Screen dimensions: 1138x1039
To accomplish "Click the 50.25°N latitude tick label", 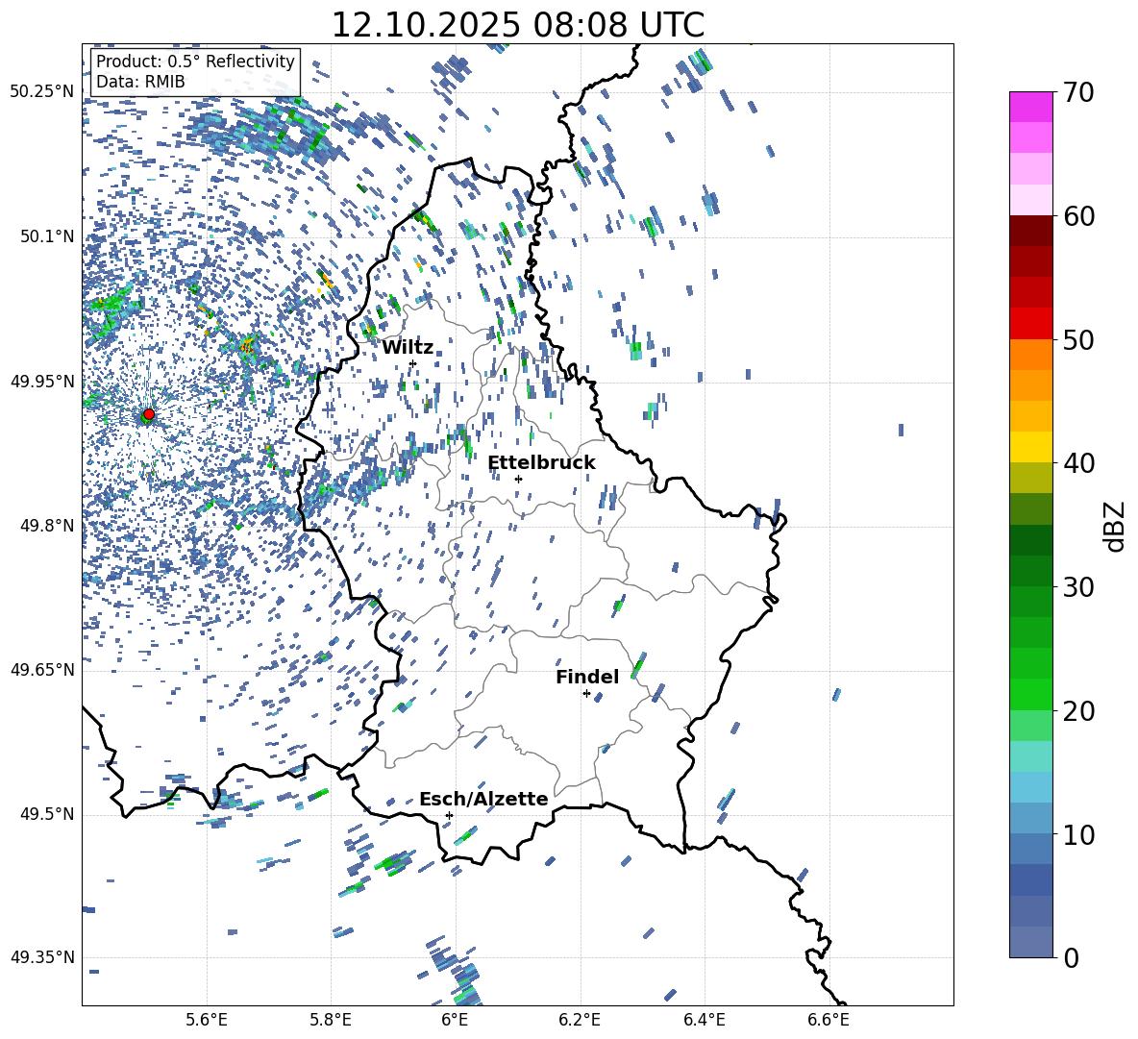I will (x=41, y=92).
